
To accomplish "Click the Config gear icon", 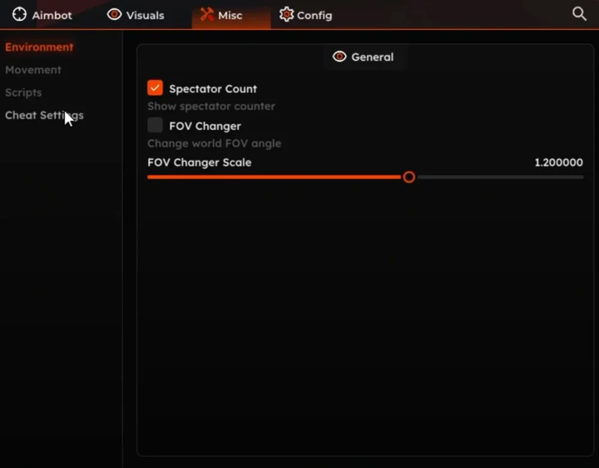I will (x=286, y=14).
